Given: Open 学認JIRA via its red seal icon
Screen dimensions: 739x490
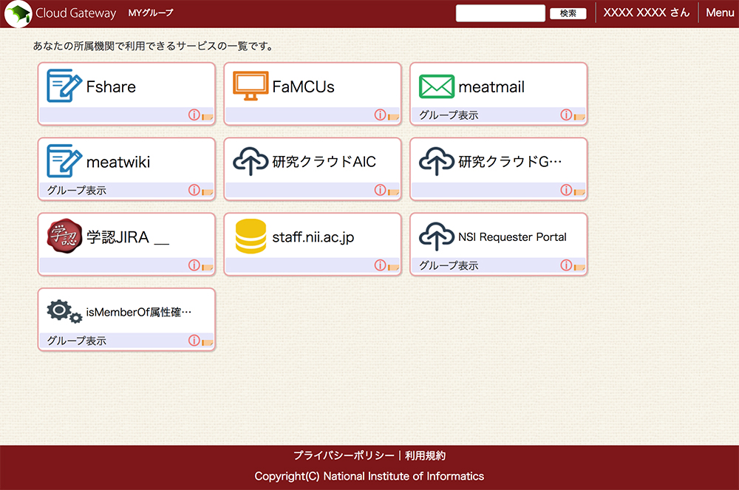Looking at the screenshot, I should 64,237.
